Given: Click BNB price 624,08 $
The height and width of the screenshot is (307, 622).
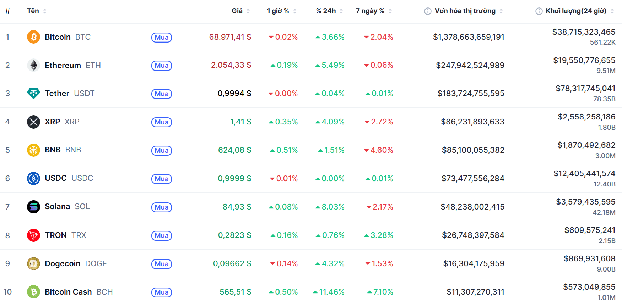Looking at the screenshot, I should pos(235,150).
